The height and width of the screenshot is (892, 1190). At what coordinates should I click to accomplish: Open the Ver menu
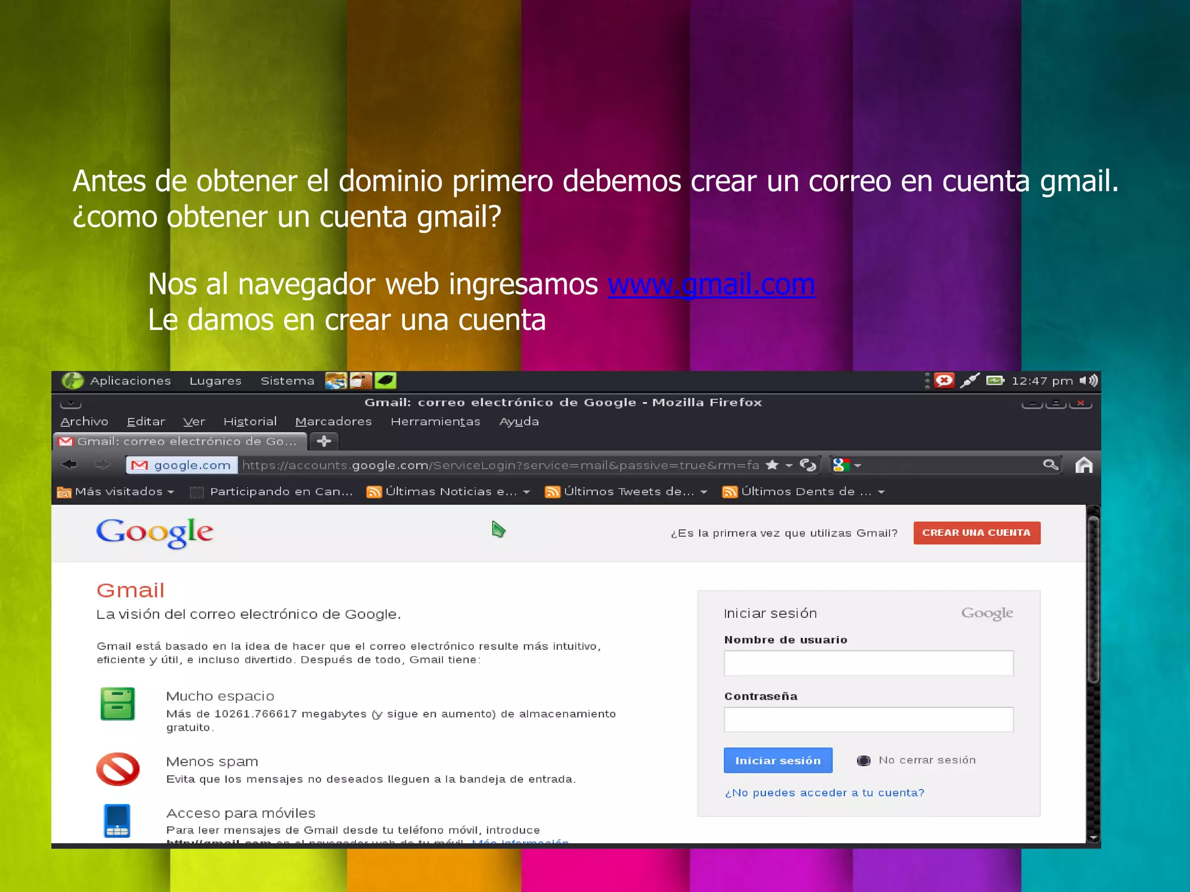(x=194, y=422)
